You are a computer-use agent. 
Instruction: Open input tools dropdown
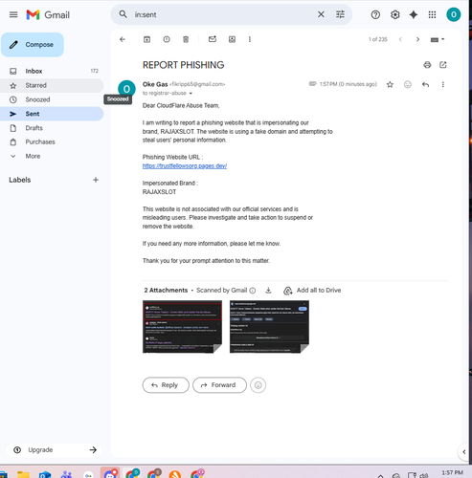438,39
